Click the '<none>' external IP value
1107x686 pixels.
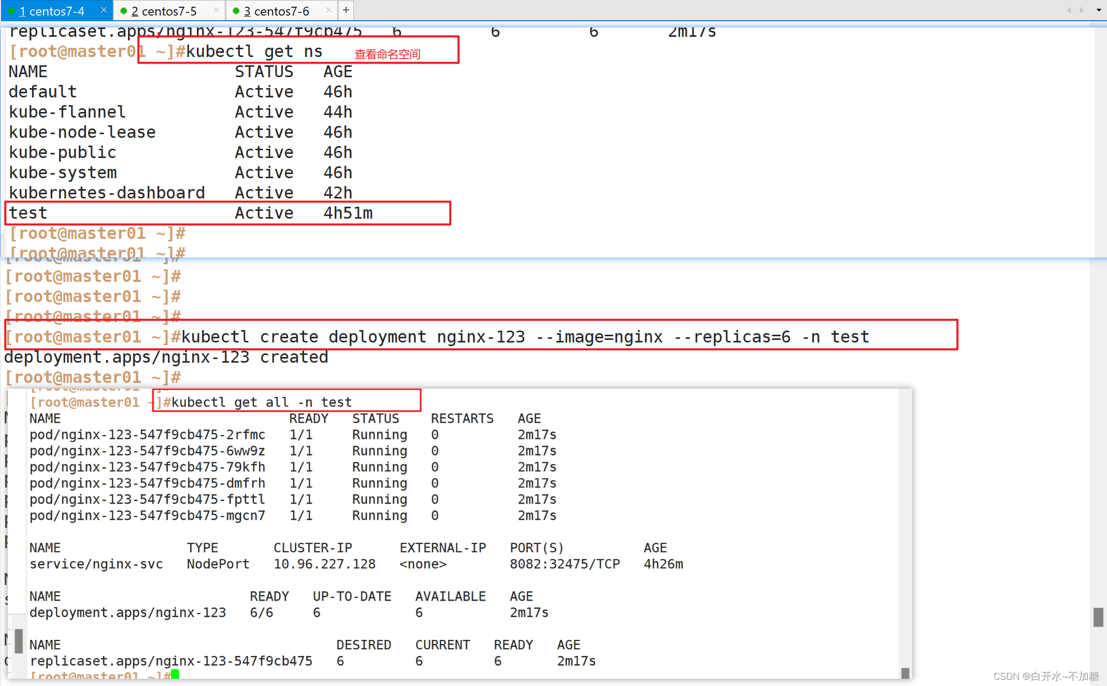click(423, 564)
